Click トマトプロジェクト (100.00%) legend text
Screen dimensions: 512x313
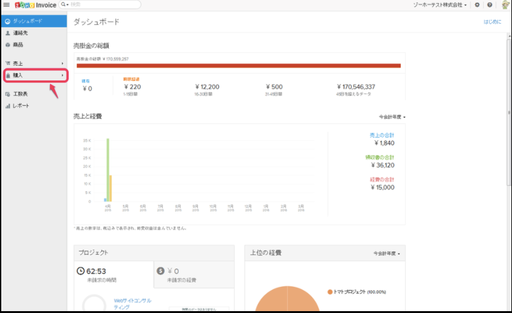point(360,292)
